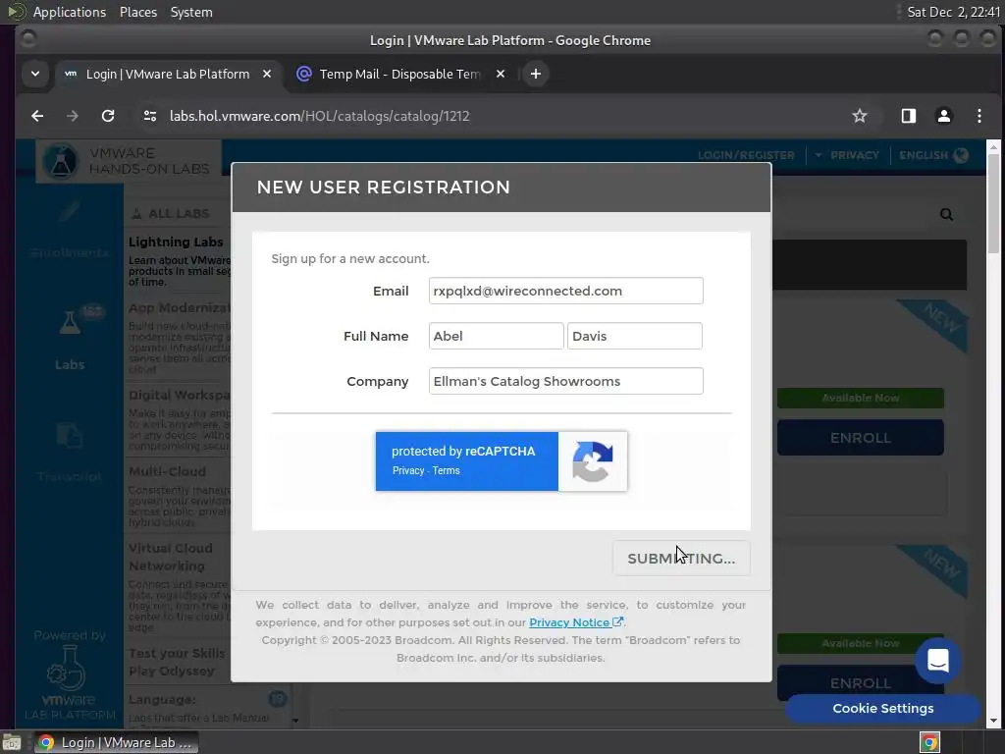The image size is (1005, 754).
Task: Click the show desktop icon in bottom panel
Action: (x=12, y=742)
